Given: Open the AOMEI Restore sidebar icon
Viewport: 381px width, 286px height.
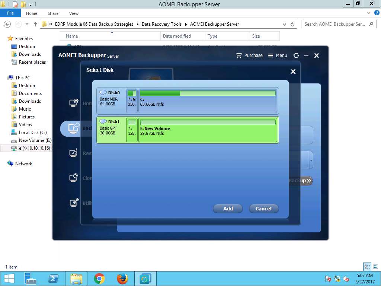Looking at the screenshot, I should click(x=74, y=153).
